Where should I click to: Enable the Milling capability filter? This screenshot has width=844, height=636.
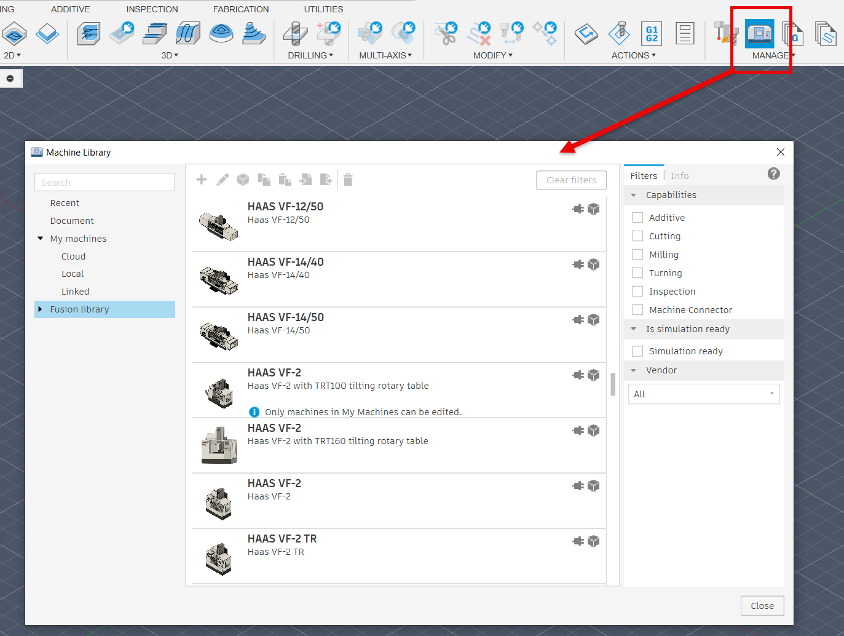pos(637,254)
